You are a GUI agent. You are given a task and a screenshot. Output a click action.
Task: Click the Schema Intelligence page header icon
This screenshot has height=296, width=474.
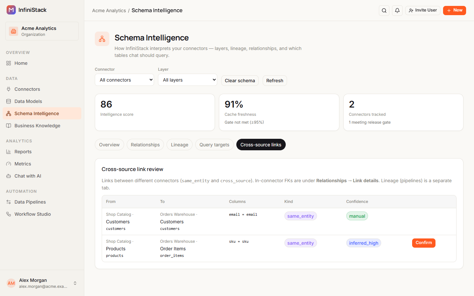[102, 39]
